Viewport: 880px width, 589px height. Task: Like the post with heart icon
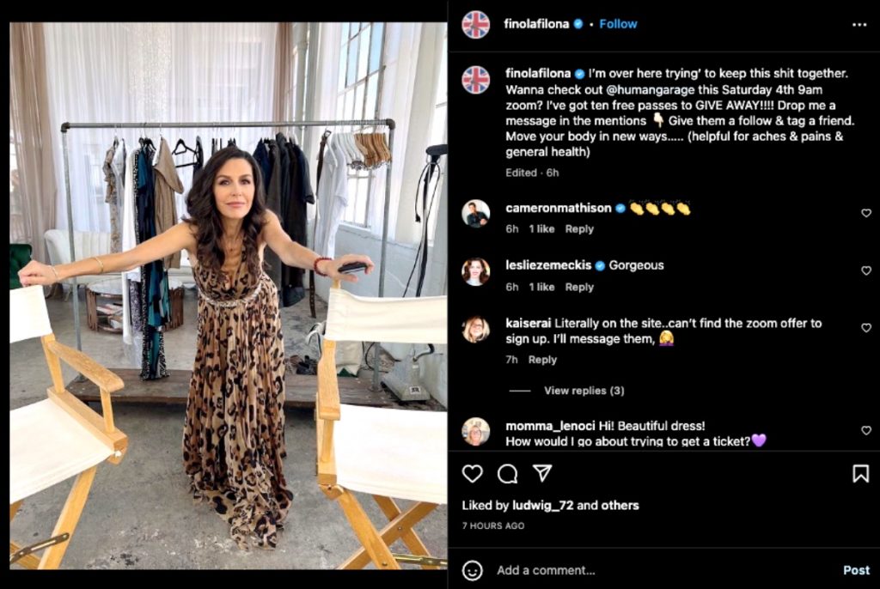473,473
